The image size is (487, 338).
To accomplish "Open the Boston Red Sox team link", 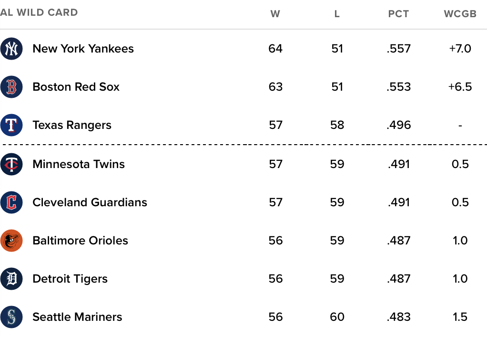I will pyautogui.click(x=76, y=87).
